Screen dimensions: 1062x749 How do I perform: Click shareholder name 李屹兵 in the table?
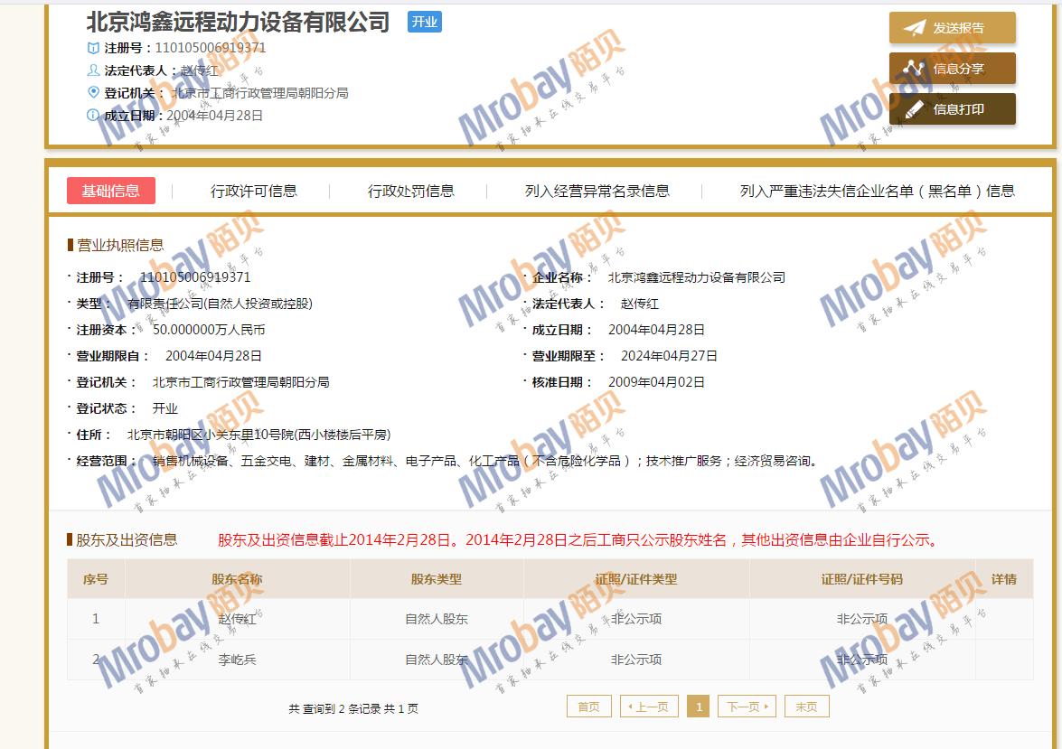238,660
